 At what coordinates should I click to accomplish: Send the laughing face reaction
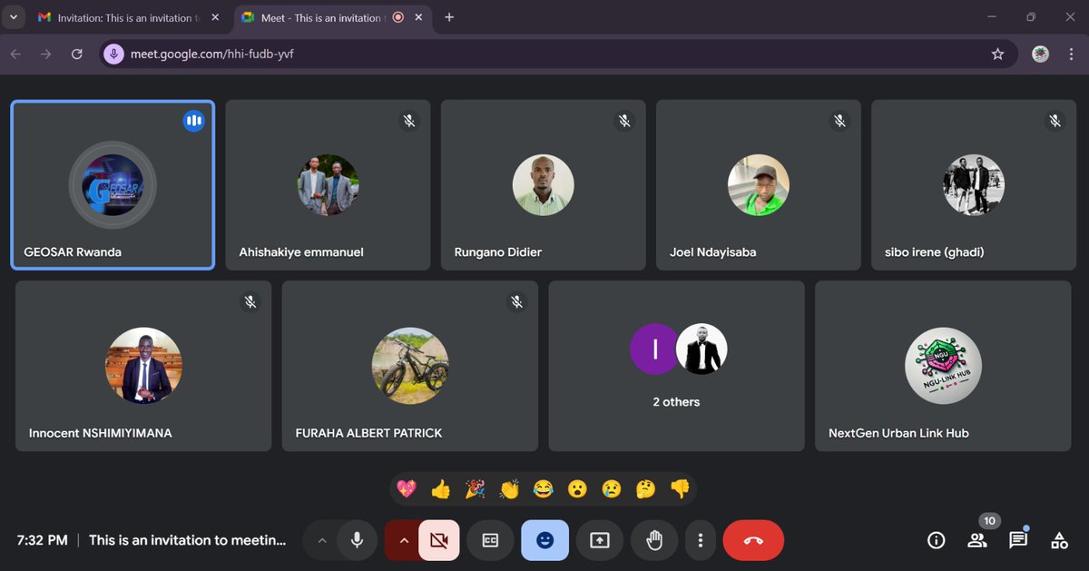(544, 489)
